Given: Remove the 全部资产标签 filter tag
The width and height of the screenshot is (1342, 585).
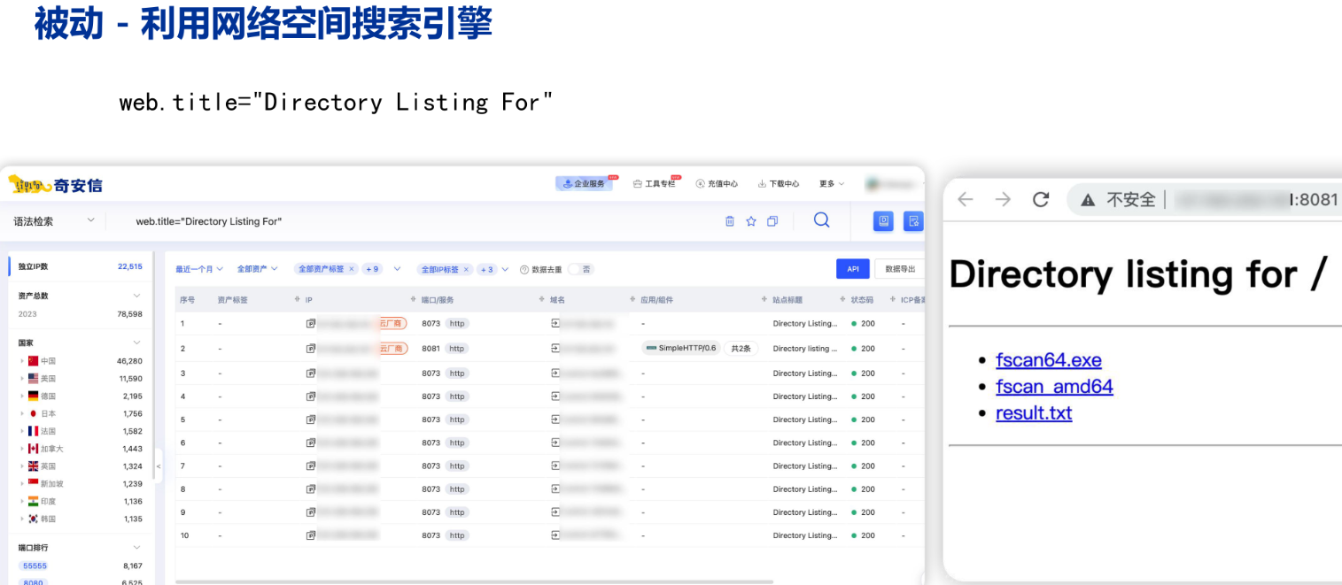Looking at the screenshot, I should [x=351, y=269].
